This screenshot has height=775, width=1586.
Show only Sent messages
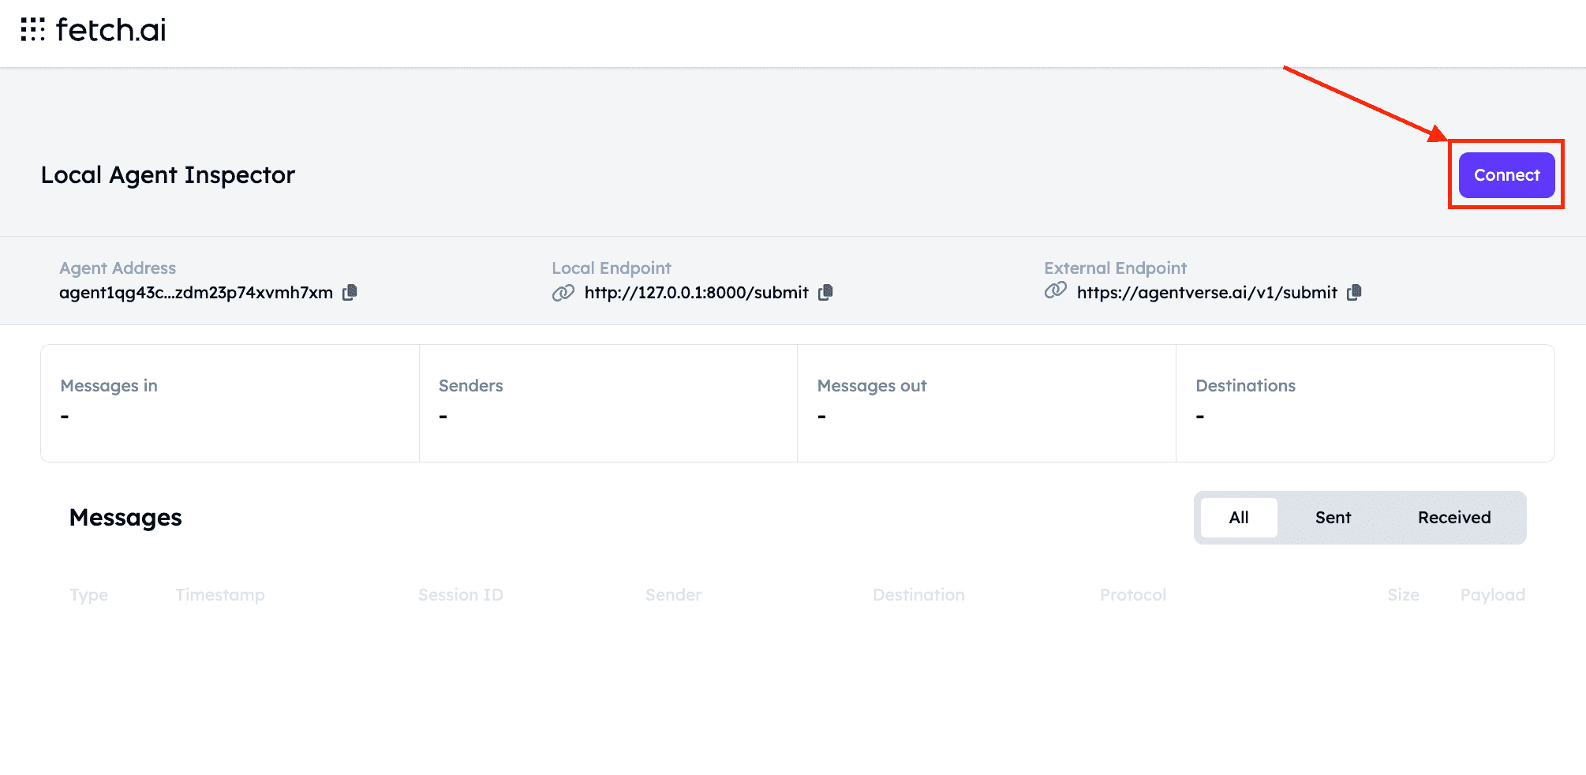pos(1333,518)
